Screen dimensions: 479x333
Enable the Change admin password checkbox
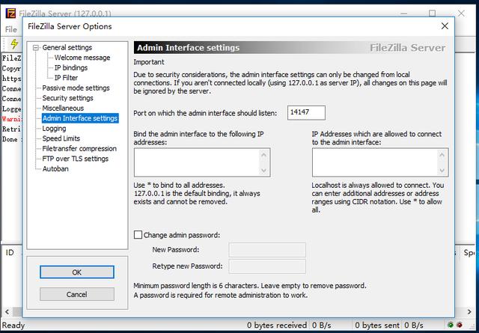point(138,235)
